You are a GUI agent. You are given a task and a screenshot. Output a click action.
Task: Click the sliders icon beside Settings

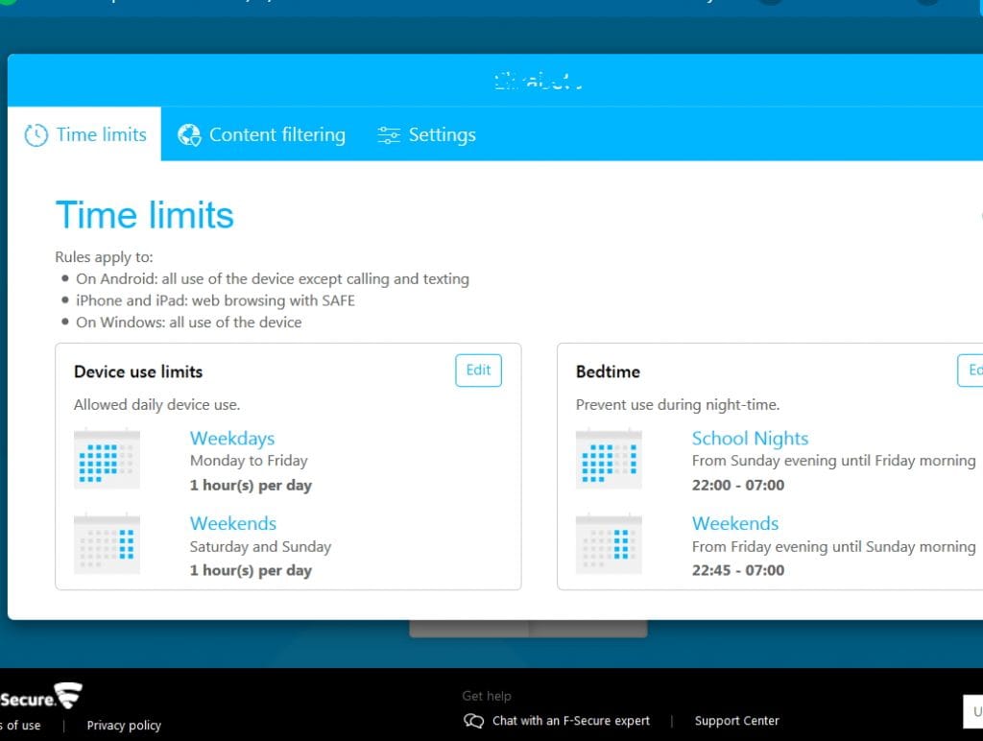pyautogui.click(x=389, y=134)
